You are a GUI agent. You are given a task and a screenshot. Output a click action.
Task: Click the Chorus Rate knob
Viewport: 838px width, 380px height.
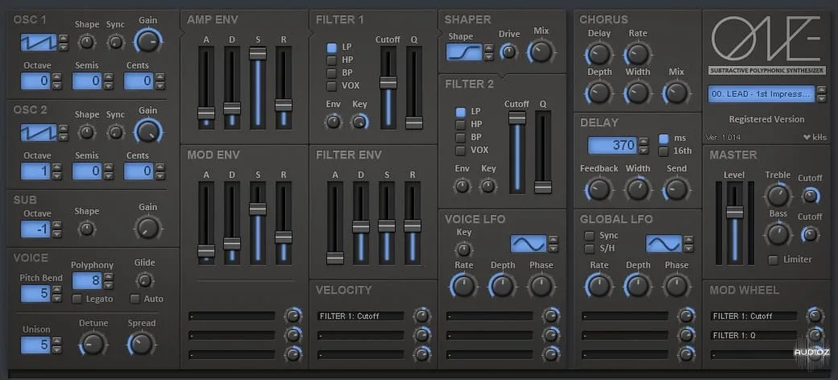pyautogui.click(x=637, y=54)
